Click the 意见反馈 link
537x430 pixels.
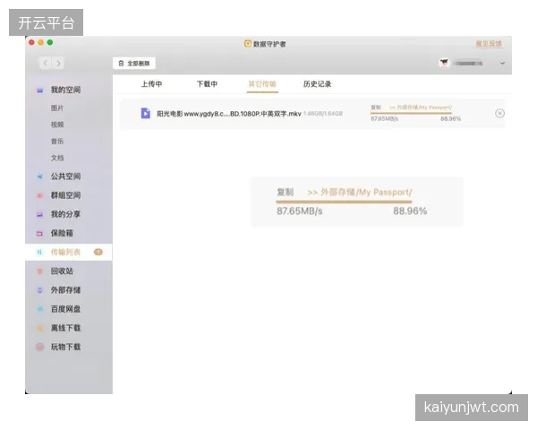click(489, 44)
